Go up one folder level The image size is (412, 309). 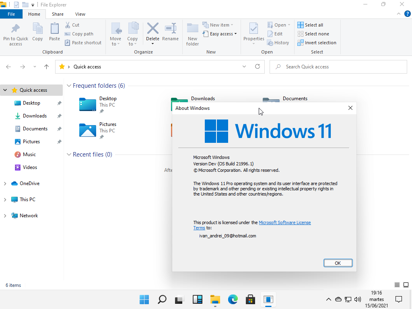point(47,67)
